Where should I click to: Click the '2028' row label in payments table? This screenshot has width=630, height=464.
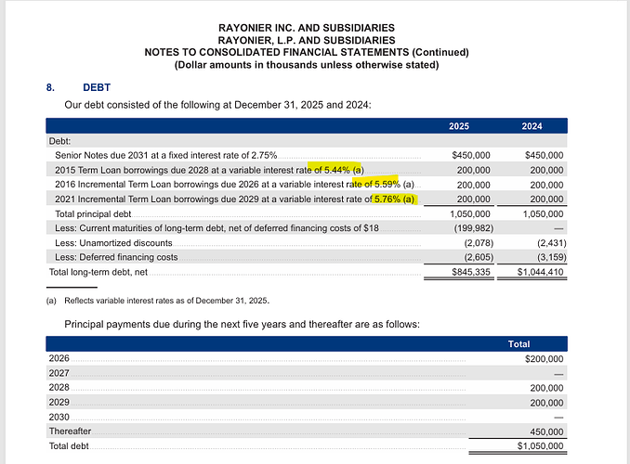coord(59,387)
